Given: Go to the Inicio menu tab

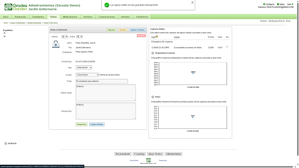Looking at the screenshot, I should (6, 17).
